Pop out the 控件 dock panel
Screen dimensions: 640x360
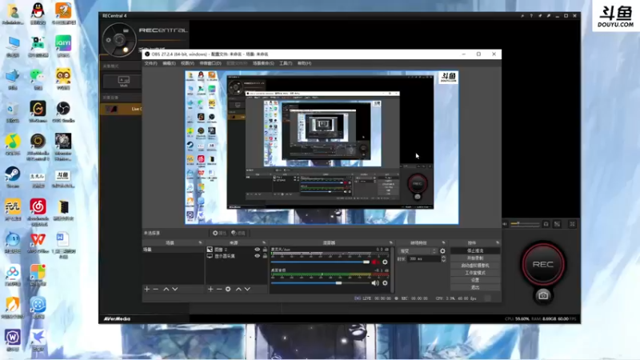pos(498,243)
